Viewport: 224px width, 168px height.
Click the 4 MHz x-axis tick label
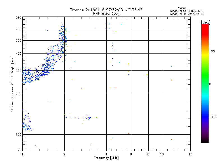pyautogui.click(x=106, y=154)
